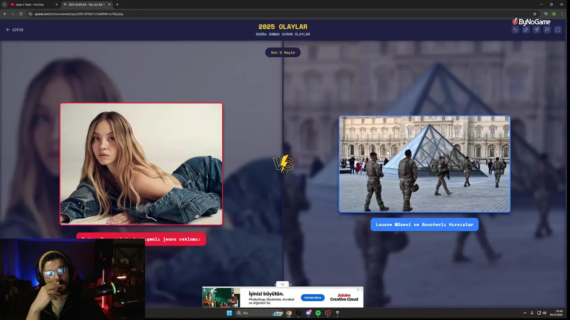Close the Ajdar'a Tokat YouTube tab
The height and width of the screenshot is (320, 570).
coord(57,4)
